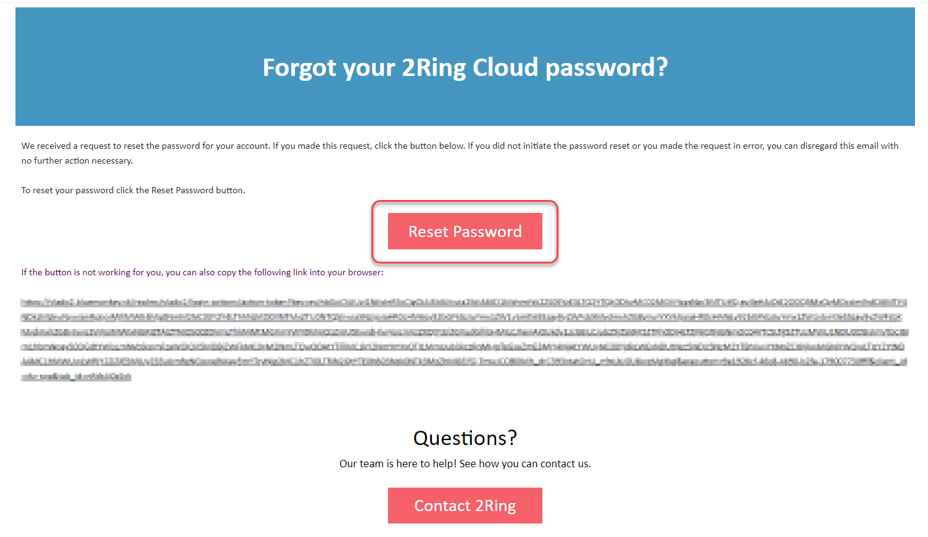
Task: Click the Our team is here to help text
Action: (465, 464)
